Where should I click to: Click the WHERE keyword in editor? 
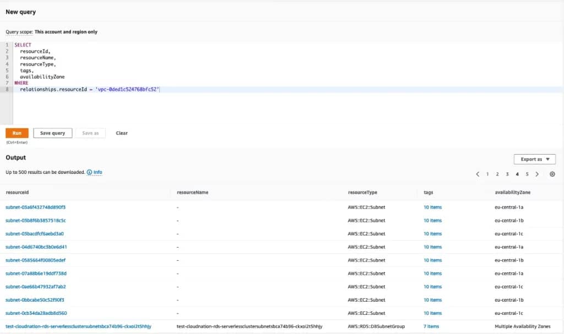(x=21, y=83)
